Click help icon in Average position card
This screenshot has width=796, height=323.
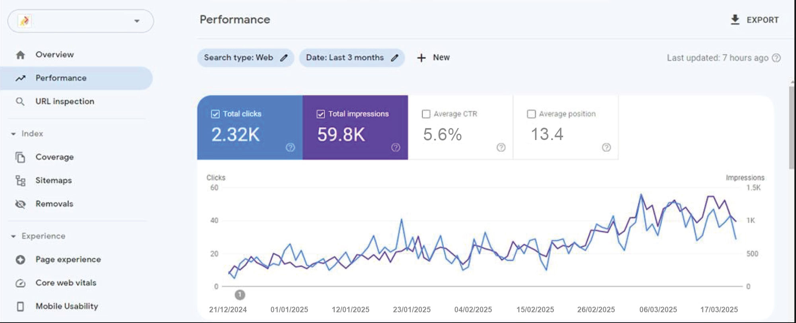[x=606, y=148]
